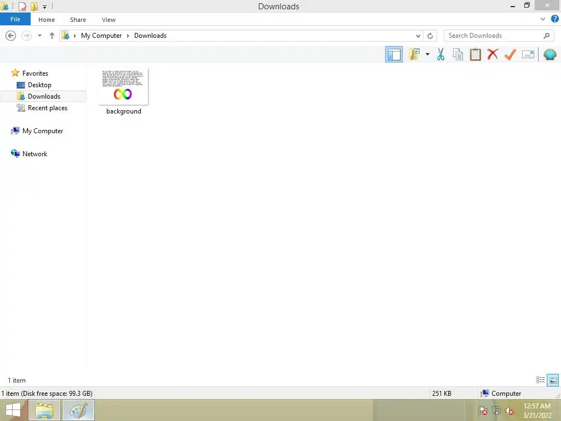The height and width of the screenshot is (421, 561).
Task: Open Classic Shell settings shell icon
Action: [550, 54]
